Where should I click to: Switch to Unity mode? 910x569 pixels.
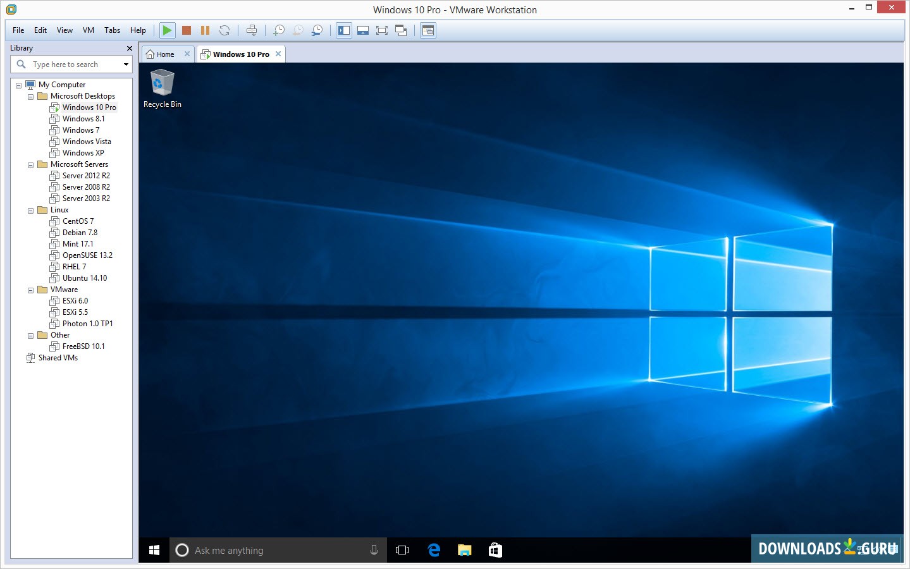(x=401, y=30)
